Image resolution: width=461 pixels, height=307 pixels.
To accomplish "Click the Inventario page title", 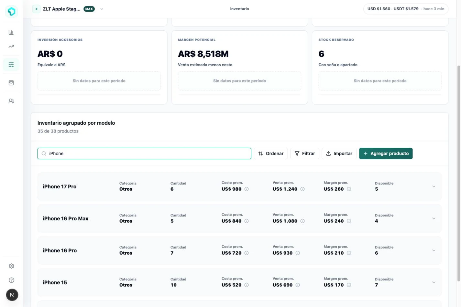I will pos(239,9).
